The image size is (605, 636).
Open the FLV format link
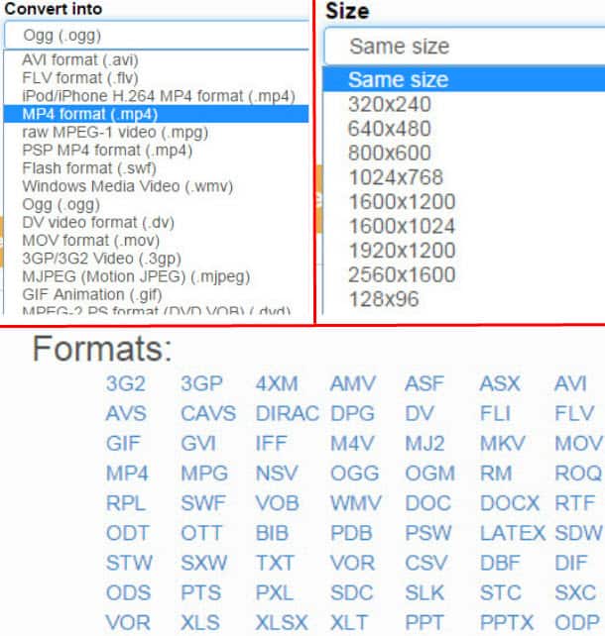(574, 414)
